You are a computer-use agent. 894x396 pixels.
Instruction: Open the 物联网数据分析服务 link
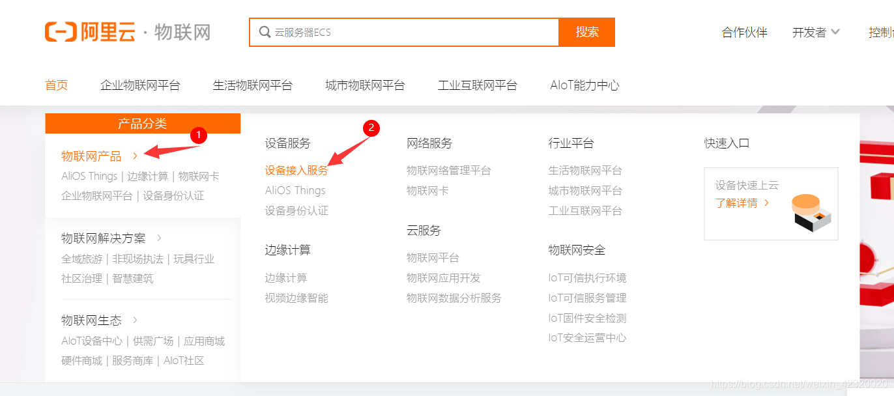click(x=454, y=298)
